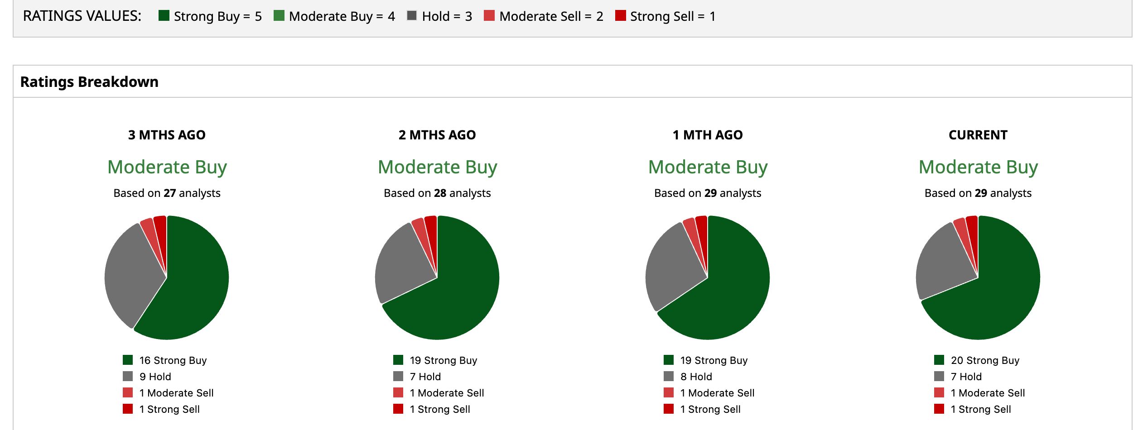Select the CURRENT ratings pie chart

(978, 277)
